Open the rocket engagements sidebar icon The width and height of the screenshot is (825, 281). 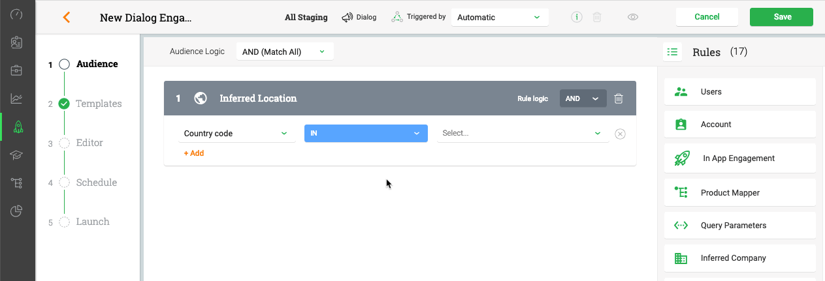[18, 126]
